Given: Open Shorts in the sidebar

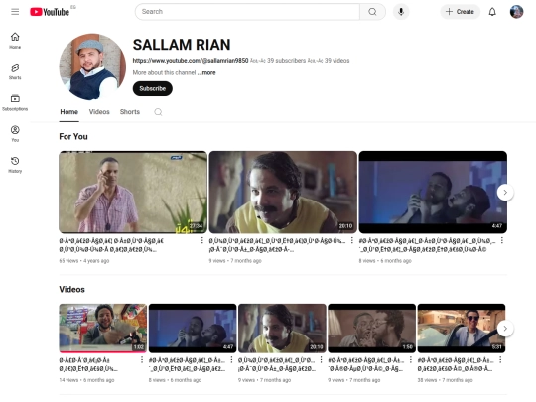Looking at the screenshot, I should [15, 71].
